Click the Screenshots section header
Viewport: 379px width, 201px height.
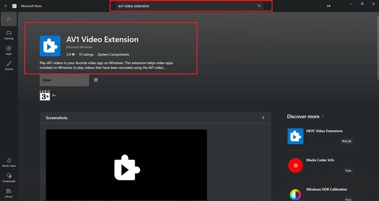[155, 118]
